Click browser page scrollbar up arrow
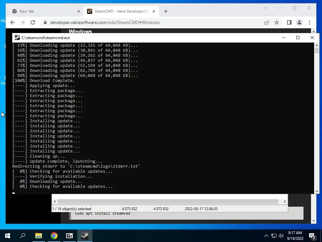The height and width of the screenshot is (242, 322). (x=314, y=31)
